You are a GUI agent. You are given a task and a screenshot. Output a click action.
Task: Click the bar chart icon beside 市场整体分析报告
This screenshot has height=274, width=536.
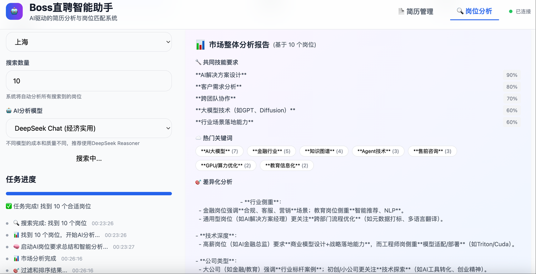coord(200,44)
